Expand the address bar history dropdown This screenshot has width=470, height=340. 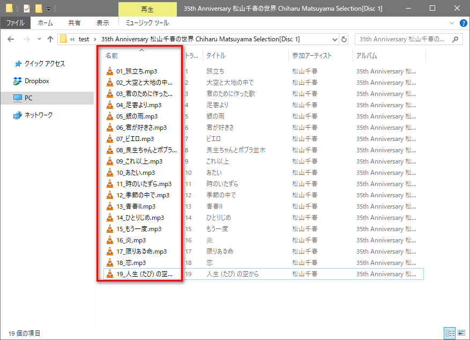coord(334,39)
